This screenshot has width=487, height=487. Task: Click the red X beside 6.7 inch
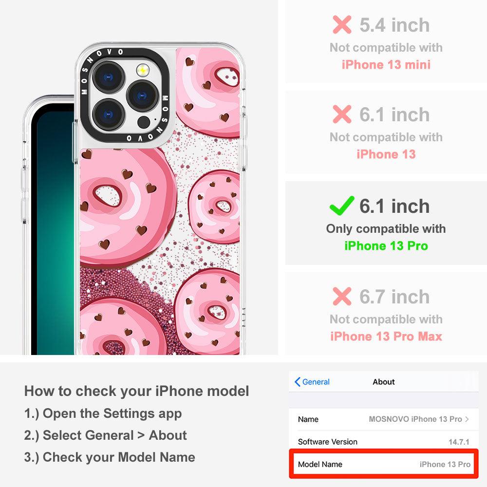[342, 296]
